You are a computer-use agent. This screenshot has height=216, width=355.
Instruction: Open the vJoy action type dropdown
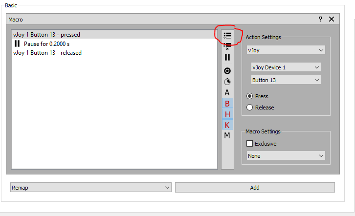point(286,50)
